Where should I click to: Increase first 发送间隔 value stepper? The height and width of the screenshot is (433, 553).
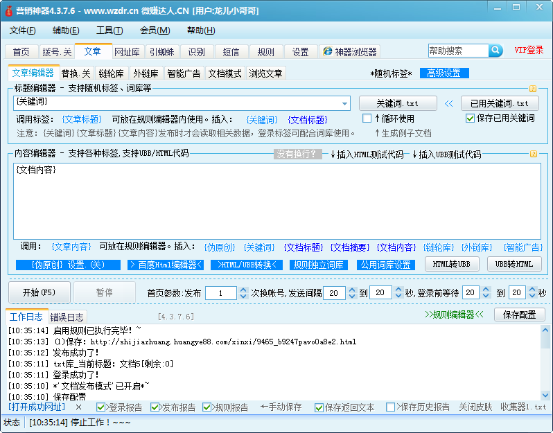coord(351,290)
